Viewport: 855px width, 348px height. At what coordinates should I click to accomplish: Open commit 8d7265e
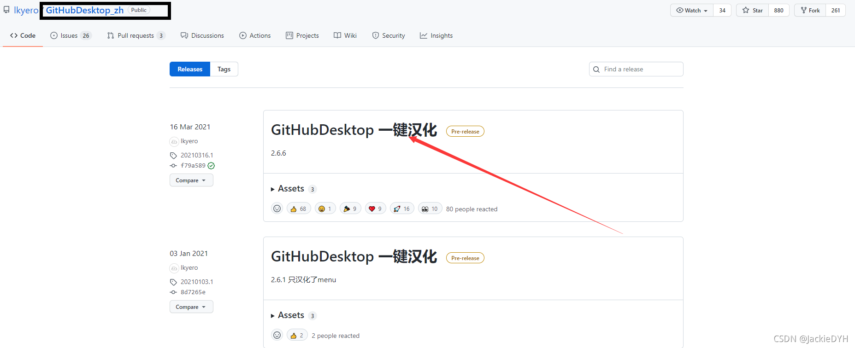click(193, 292)
